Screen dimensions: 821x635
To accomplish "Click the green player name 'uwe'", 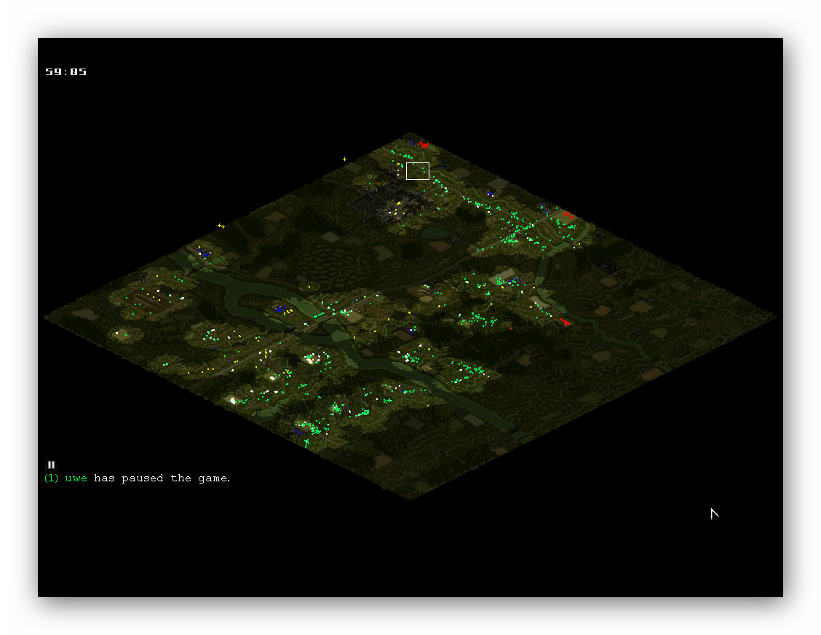I will [76, 478].
